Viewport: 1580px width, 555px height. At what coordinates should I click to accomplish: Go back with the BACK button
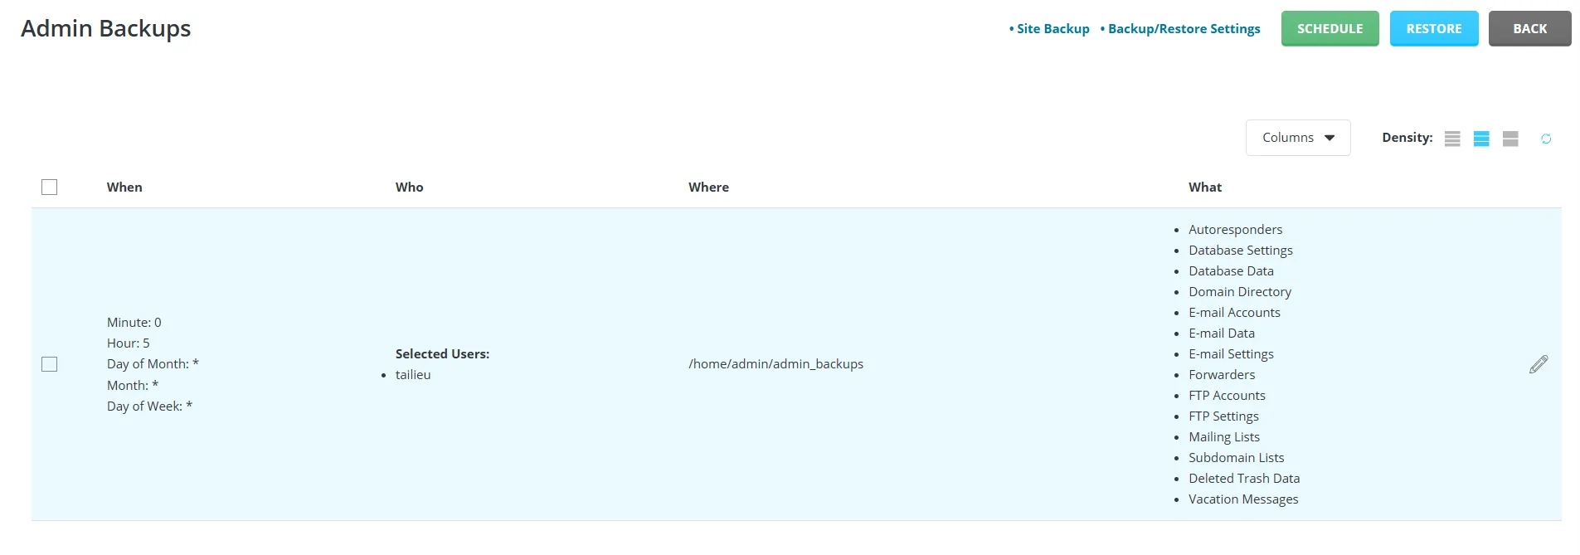tap(1529, 28)
